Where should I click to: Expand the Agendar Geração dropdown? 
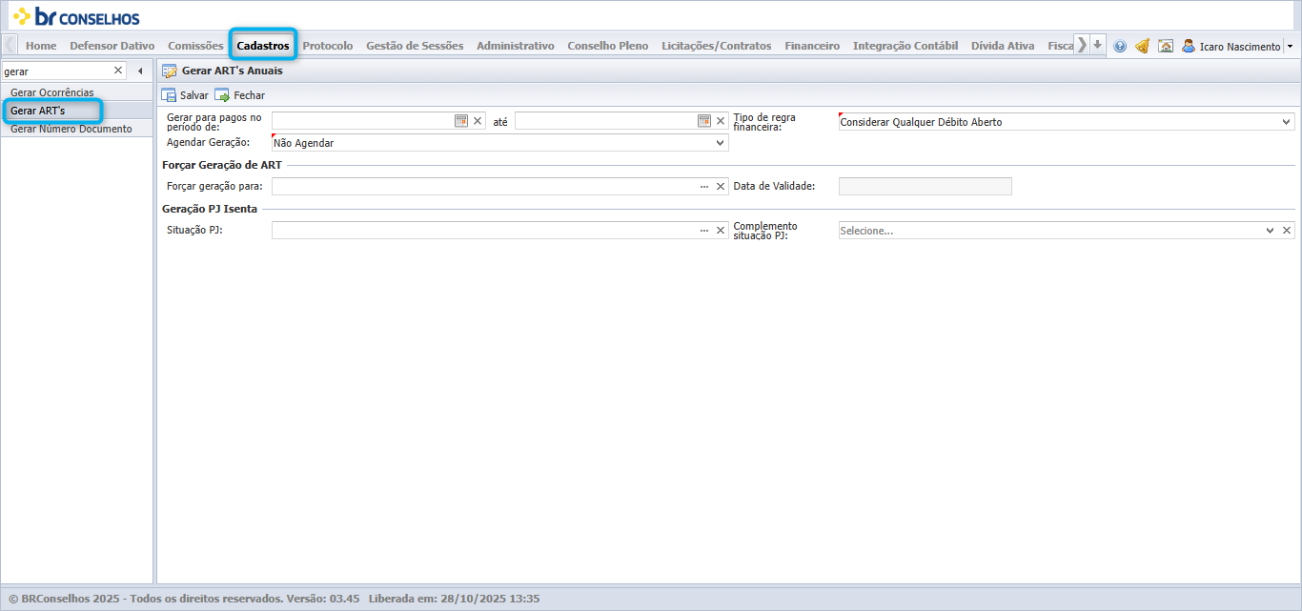(x=720, y=143)
